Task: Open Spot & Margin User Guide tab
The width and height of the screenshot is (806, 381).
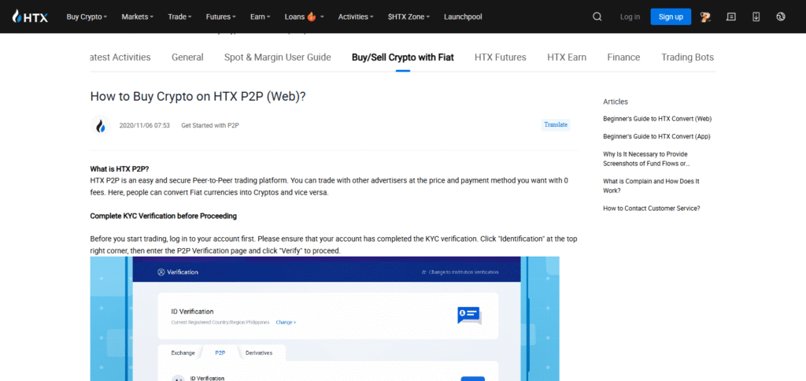Action: coord(278,57)
